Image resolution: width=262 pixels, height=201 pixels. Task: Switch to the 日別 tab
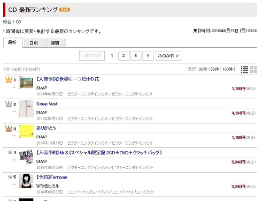click(34, 43)
